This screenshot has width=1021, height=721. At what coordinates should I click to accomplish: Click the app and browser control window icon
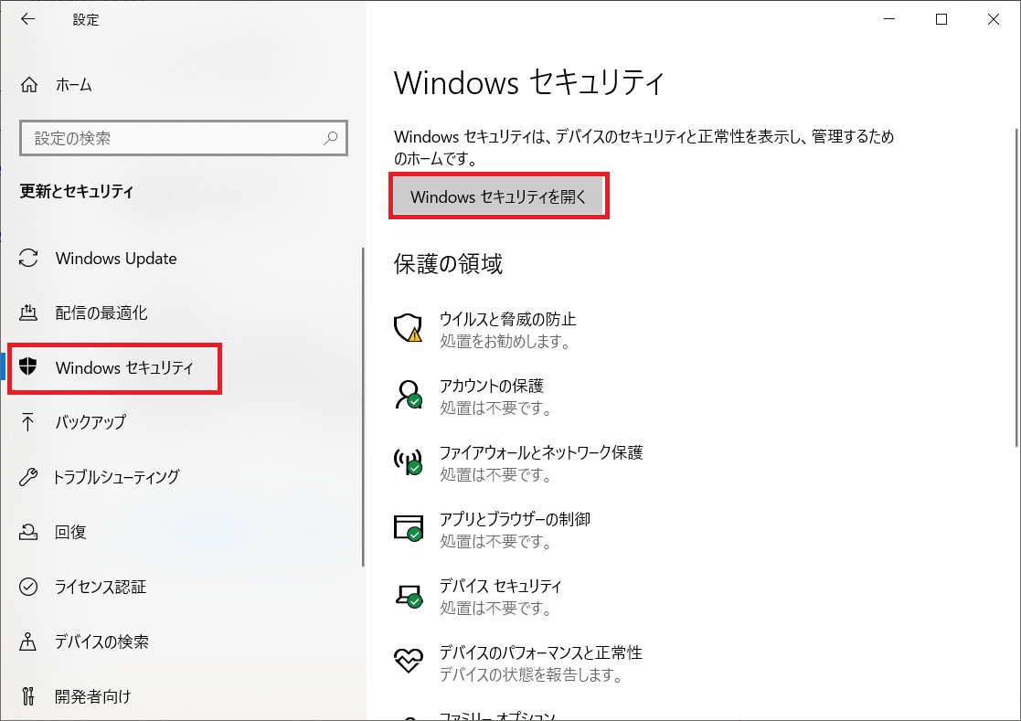[409, 528]
